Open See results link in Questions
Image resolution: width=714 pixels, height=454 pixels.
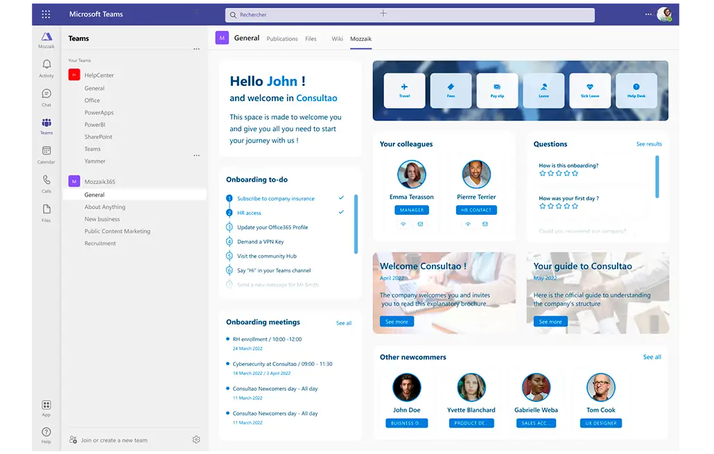pyautogui.click(x=649, y=144)
